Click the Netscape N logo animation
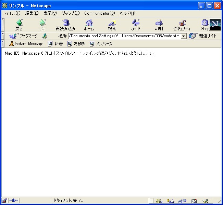The image size is (223, 205). 215,25
